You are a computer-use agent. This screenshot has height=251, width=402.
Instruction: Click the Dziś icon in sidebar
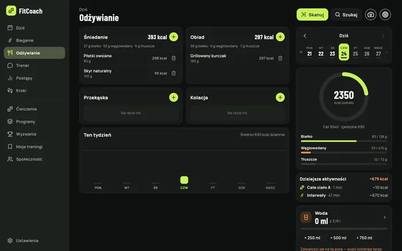click(10, 28)
